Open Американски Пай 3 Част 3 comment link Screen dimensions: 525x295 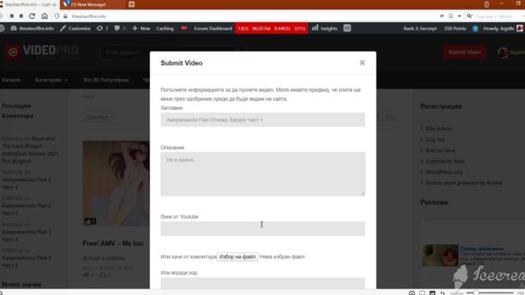pyautogui.click(x=26, y=261)
